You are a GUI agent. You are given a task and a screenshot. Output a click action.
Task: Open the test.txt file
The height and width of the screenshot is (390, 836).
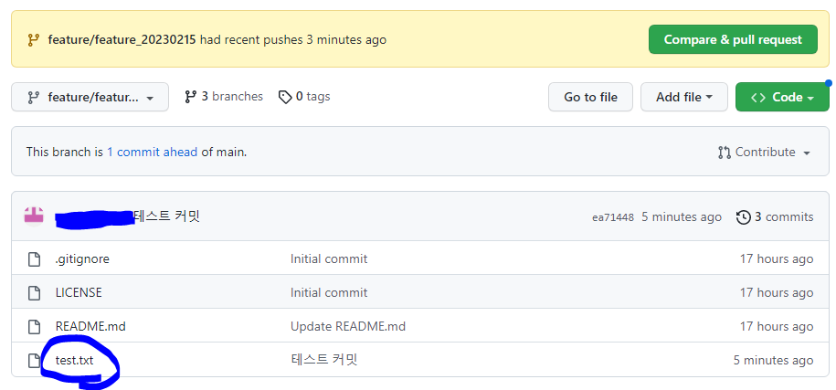click(x=74, y=361)
